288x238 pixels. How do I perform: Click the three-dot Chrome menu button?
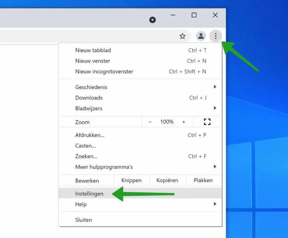[216, 36]
